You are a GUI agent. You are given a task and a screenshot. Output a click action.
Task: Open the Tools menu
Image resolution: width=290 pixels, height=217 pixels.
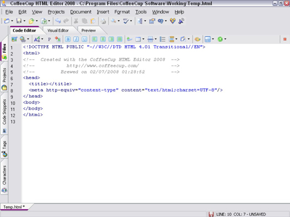(141, 12)
